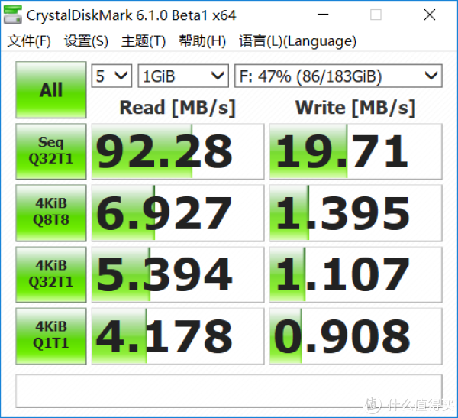Viewport: 458px width, 418px height.
Task: Start the 4KiB Q1T1 test
Action: tap(51, 334)
